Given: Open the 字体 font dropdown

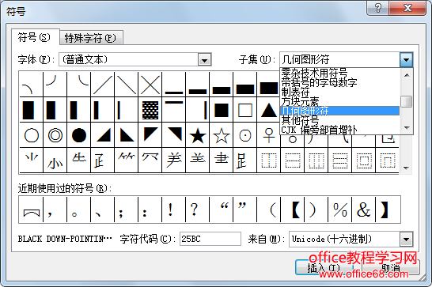Looking at the screenshot, I should click(204, 59).
